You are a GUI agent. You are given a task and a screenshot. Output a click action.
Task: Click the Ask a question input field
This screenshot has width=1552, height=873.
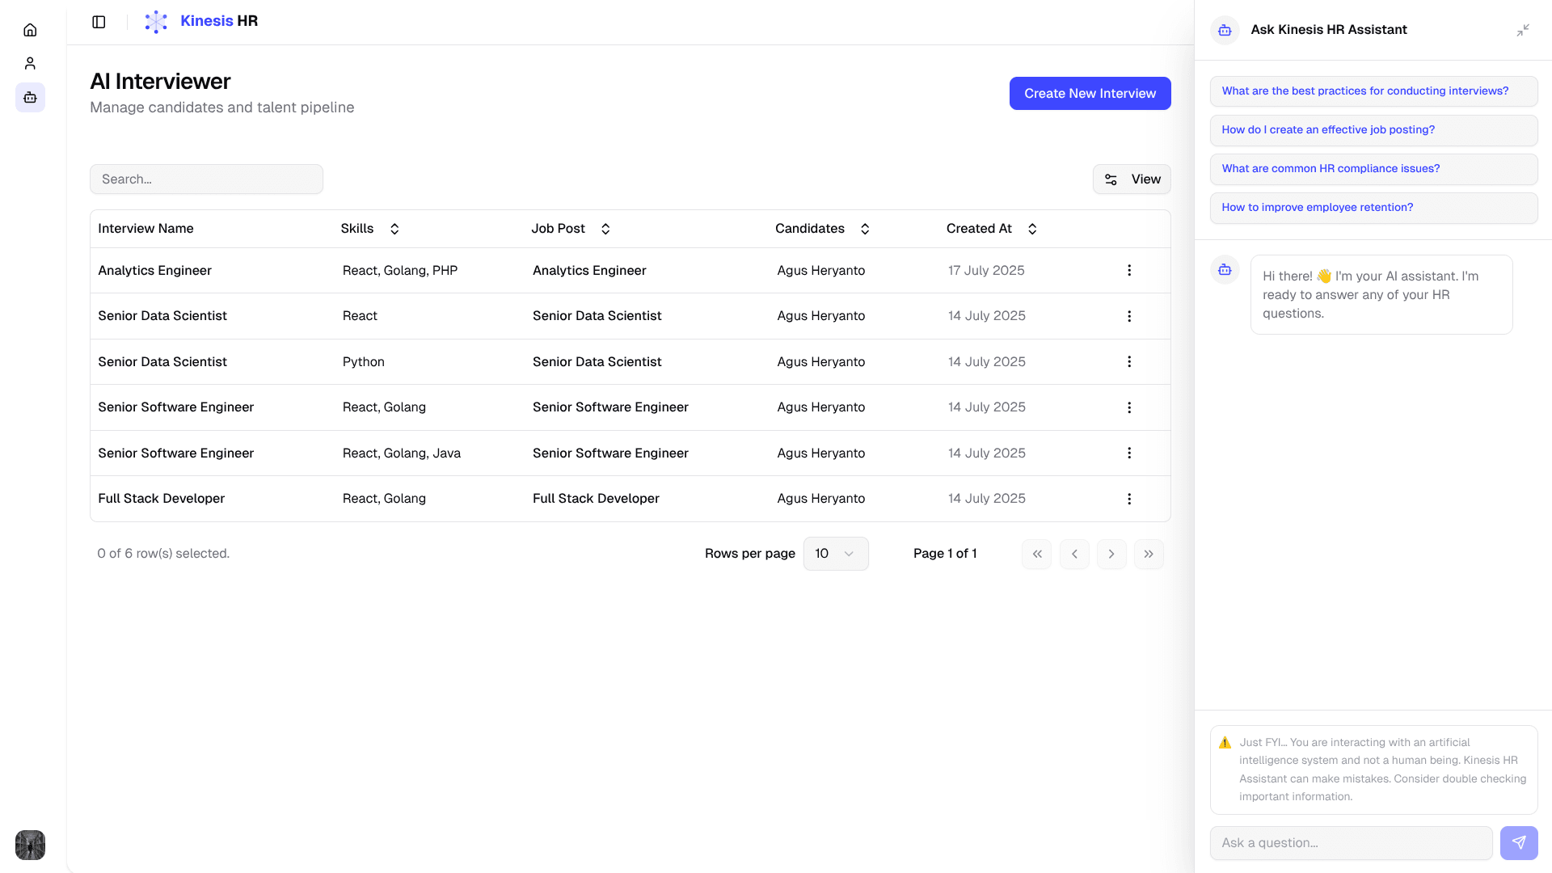pos(1351,842)
